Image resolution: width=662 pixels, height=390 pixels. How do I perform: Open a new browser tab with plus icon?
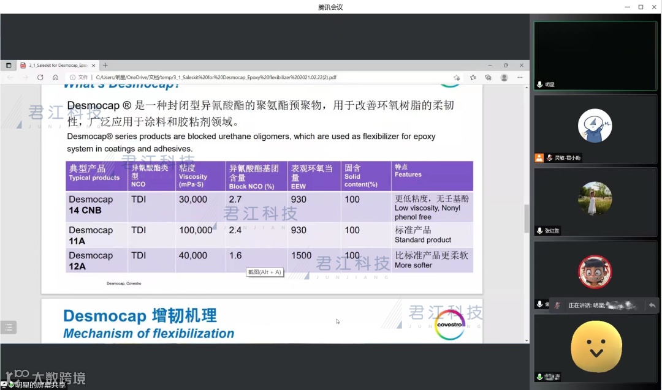[105, 66]
